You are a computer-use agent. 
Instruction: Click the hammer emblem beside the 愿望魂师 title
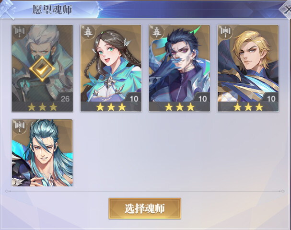7,9
